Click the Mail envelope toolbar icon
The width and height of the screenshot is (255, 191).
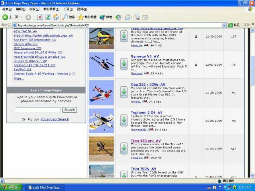point(127,17)
